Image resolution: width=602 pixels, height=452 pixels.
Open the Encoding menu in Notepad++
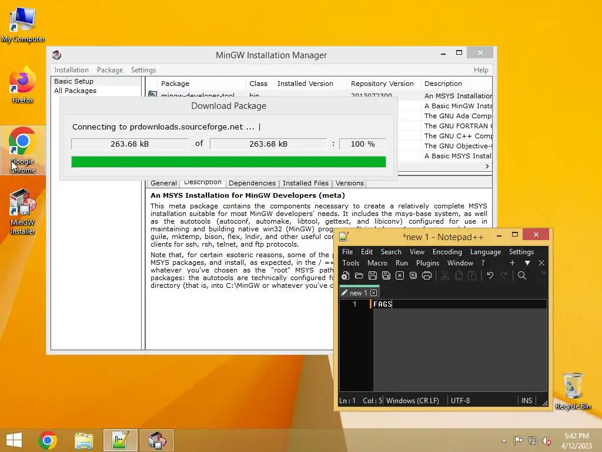point(447,252)
